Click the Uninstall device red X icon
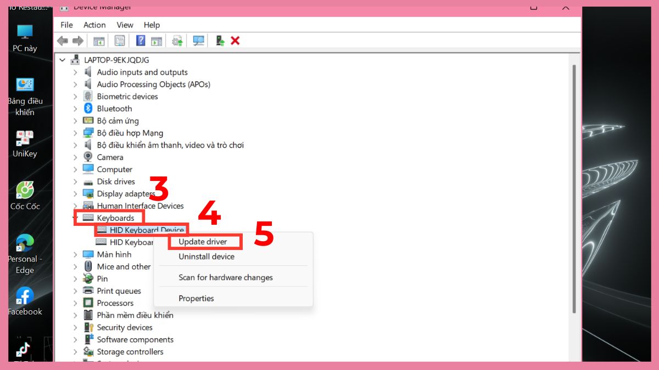 click(234, 40)
